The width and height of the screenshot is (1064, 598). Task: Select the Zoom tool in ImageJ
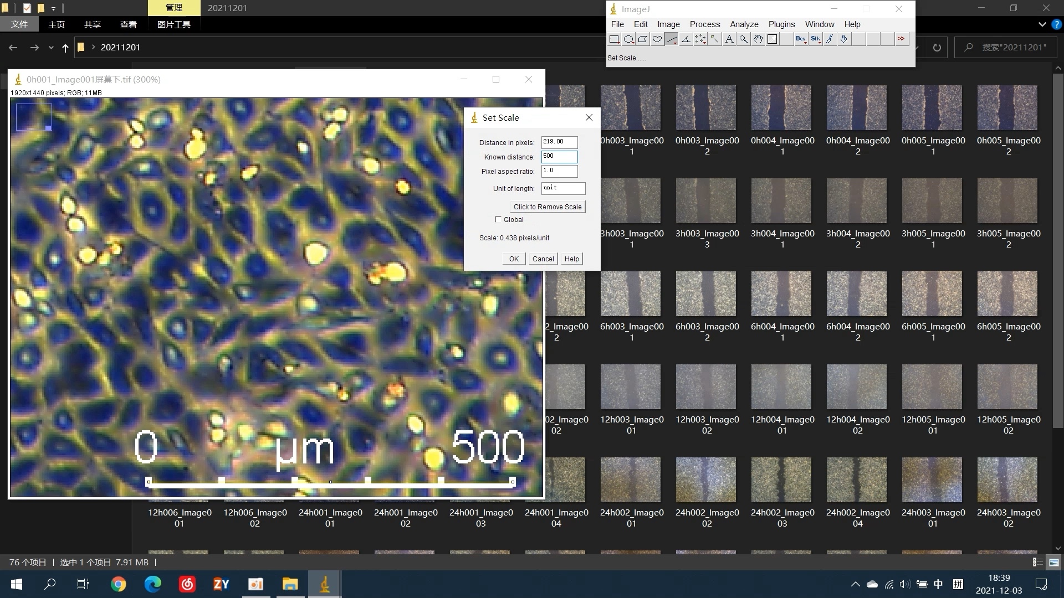click(743, 39)
